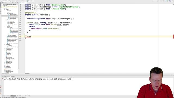
Task: Toggle the Favorites tool window stripe button
Action: click(x=1, y=91)
